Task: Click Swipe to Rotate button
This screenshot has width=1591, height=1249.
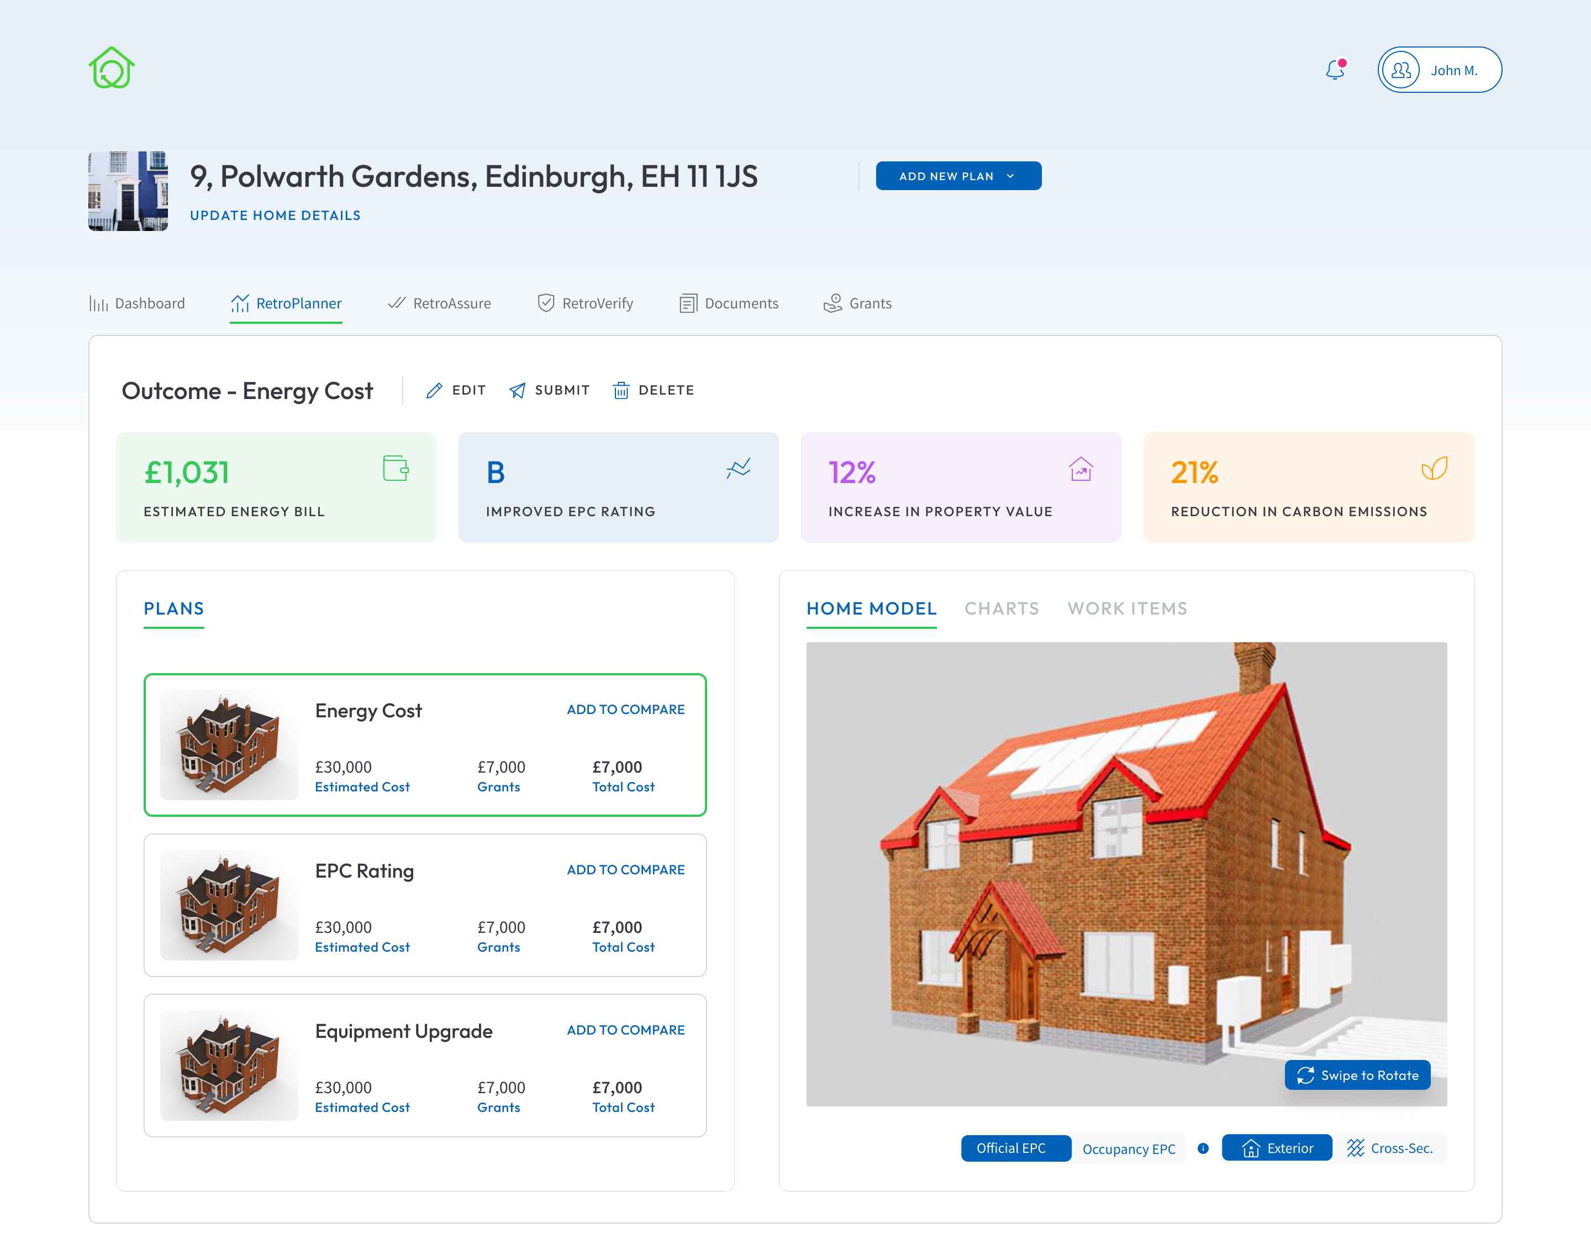Action: pos(1357,1075)
